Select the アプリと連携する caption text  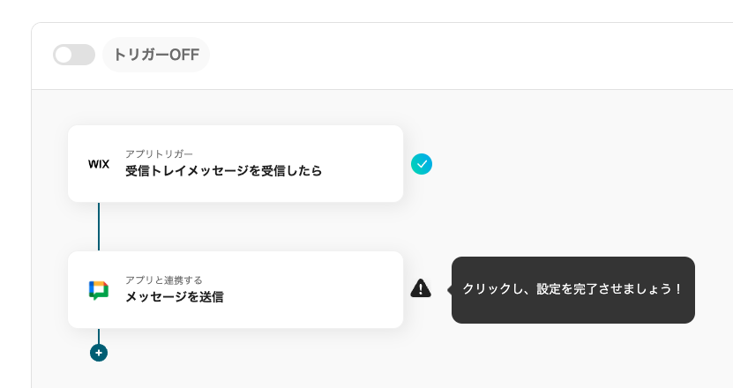click(164, 280)
